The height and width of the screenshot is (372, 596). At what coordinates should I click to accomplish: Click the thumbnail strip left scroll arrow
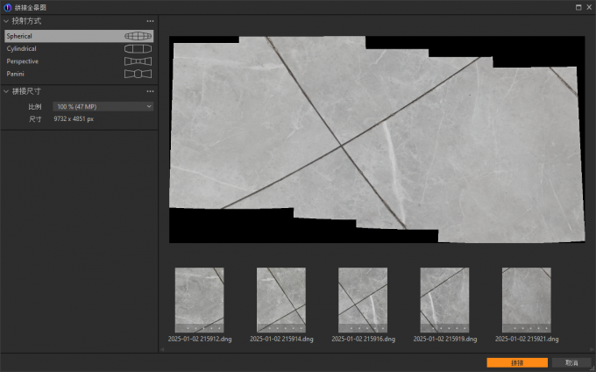pos(162,349)
